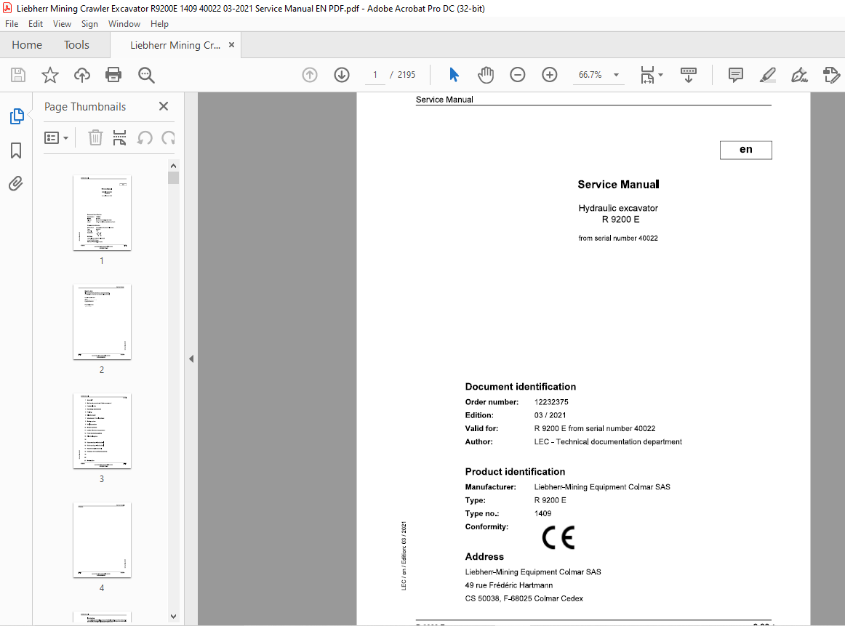The width and height of the screenshot is (845, 626).
Task: Click the Fit page width tool
Action: [647, 75]
